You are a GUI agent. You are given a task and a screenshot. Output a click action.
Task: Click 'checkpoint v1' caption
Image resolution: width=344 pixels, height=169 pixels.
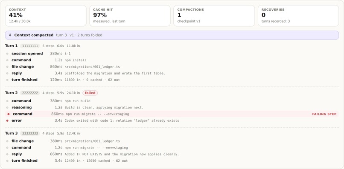(189, 21)
